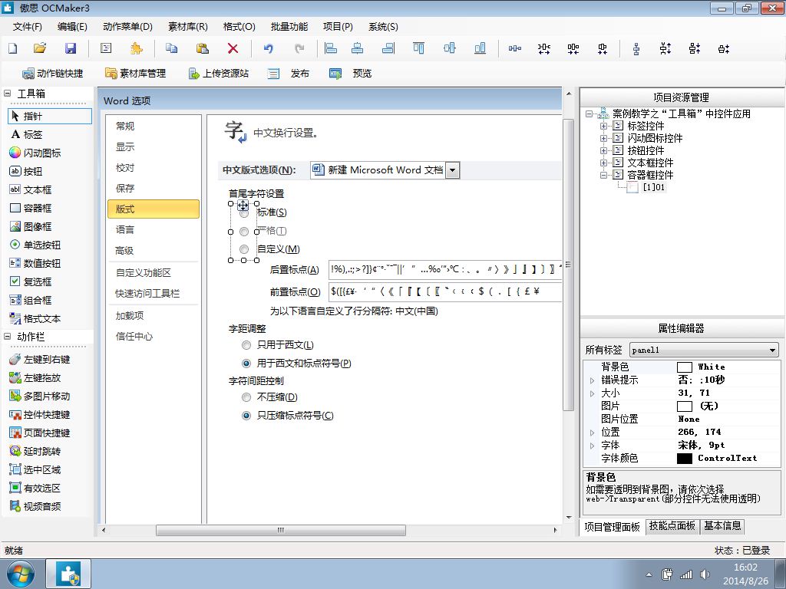This screenshot has width=786, height=589.
Task: Click the Open folder toolbar icon
Action: (x=40, y=48)
